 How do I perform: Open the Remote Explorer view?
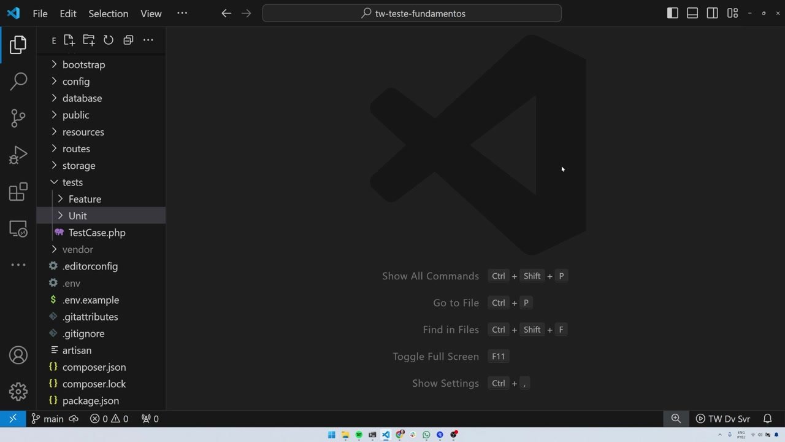pos(18,229)
